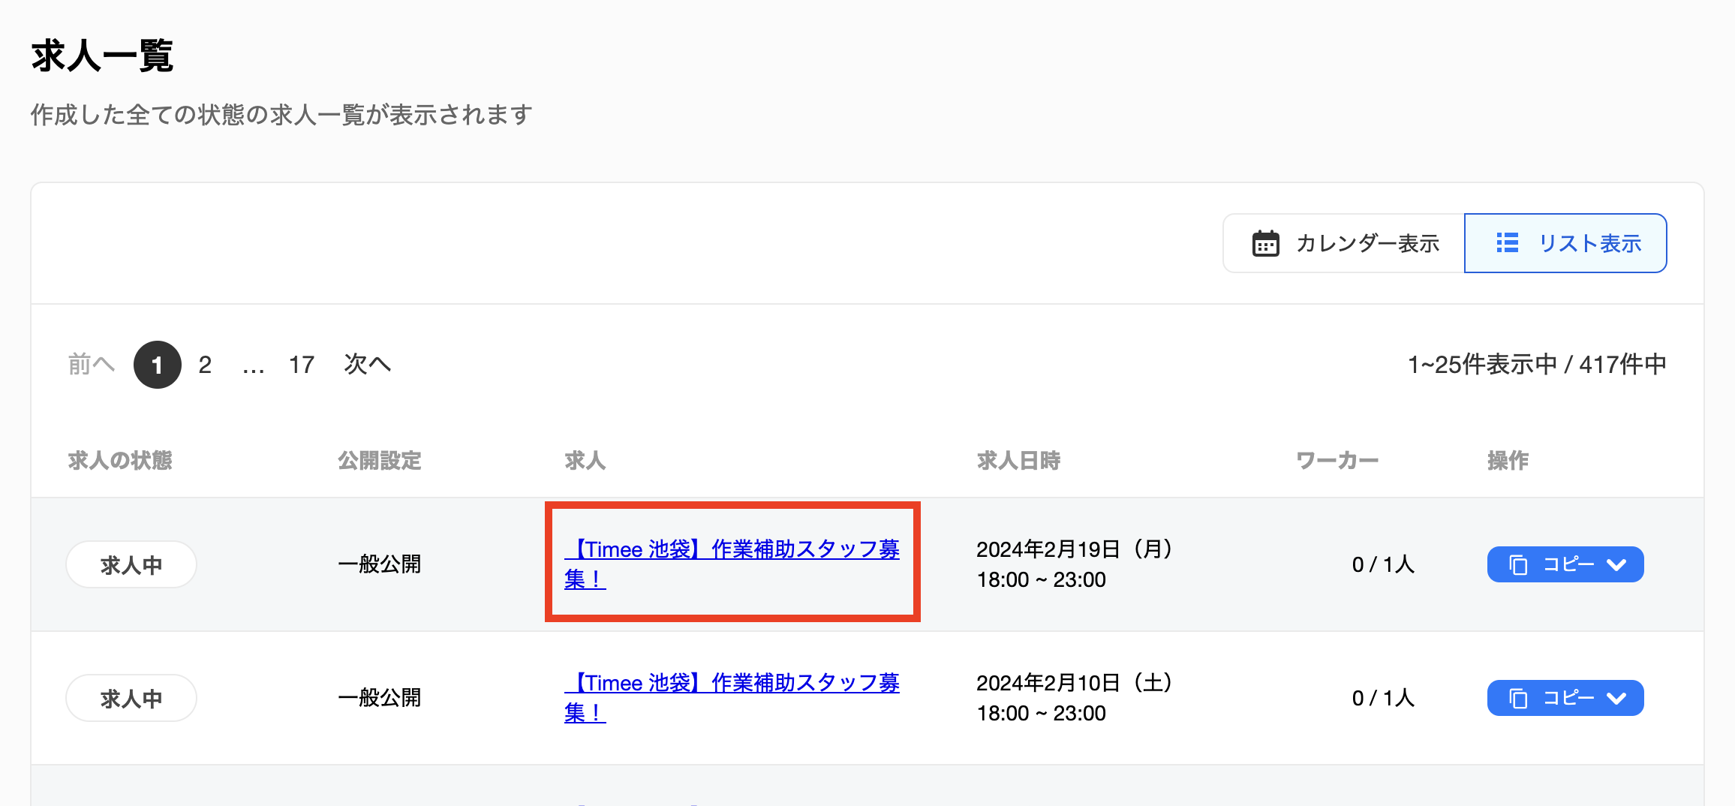Jump to page 17 of listings
This screenshot has width=1735, height=806.
302,365
